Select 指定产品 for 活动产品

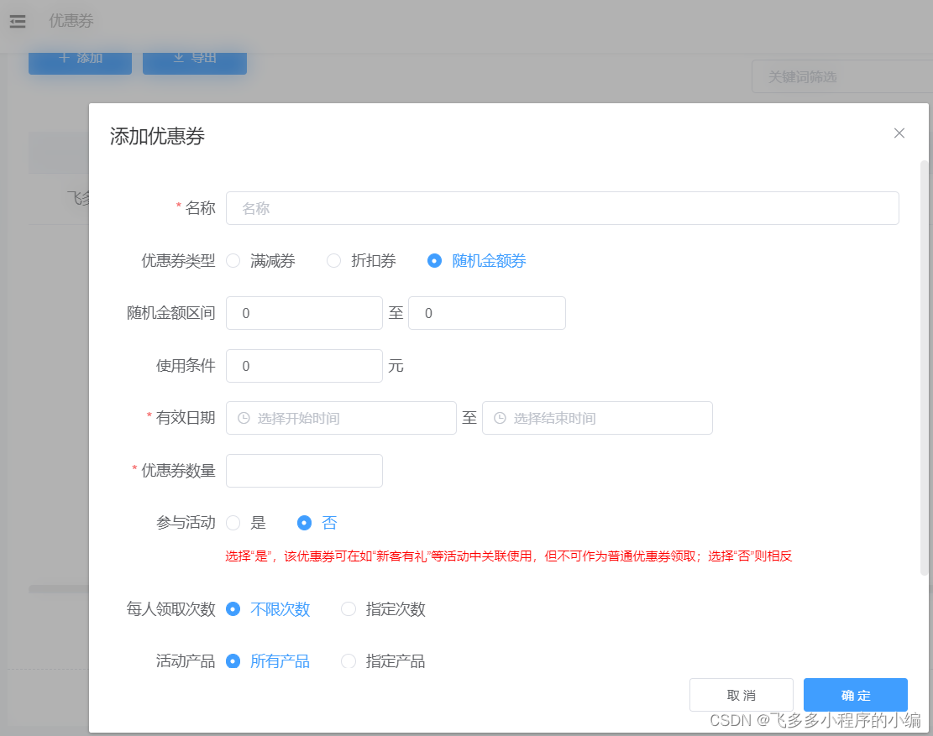(348, 661)
